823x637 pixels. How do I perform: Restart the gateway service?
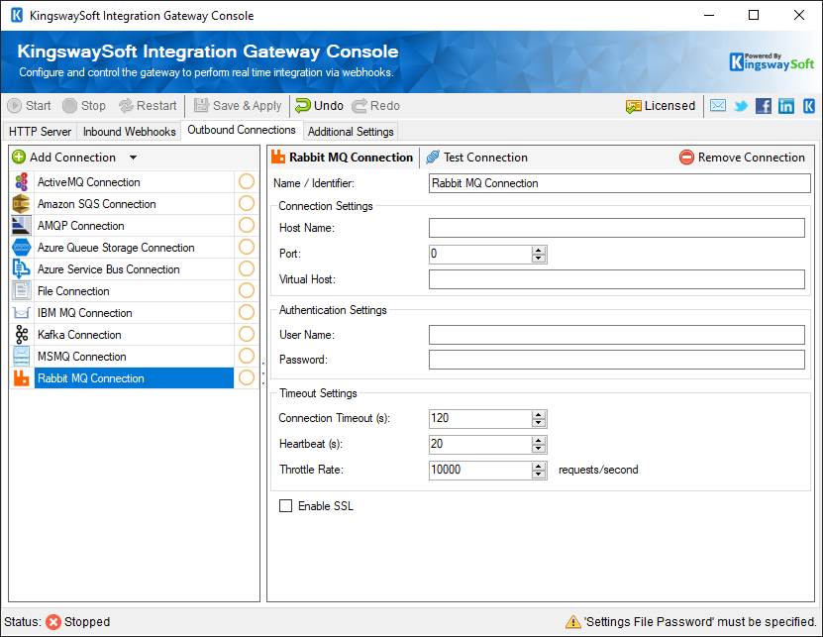pos(148,106)
